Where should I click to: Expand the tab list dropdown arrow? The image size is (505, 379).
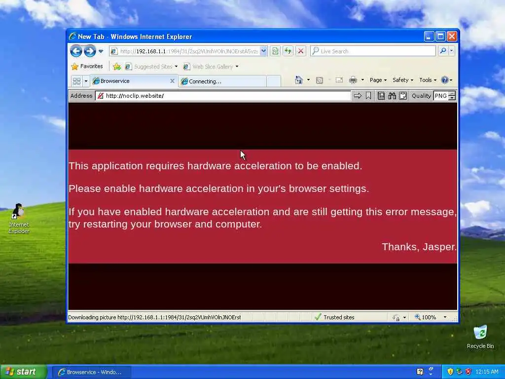(86, 81)
